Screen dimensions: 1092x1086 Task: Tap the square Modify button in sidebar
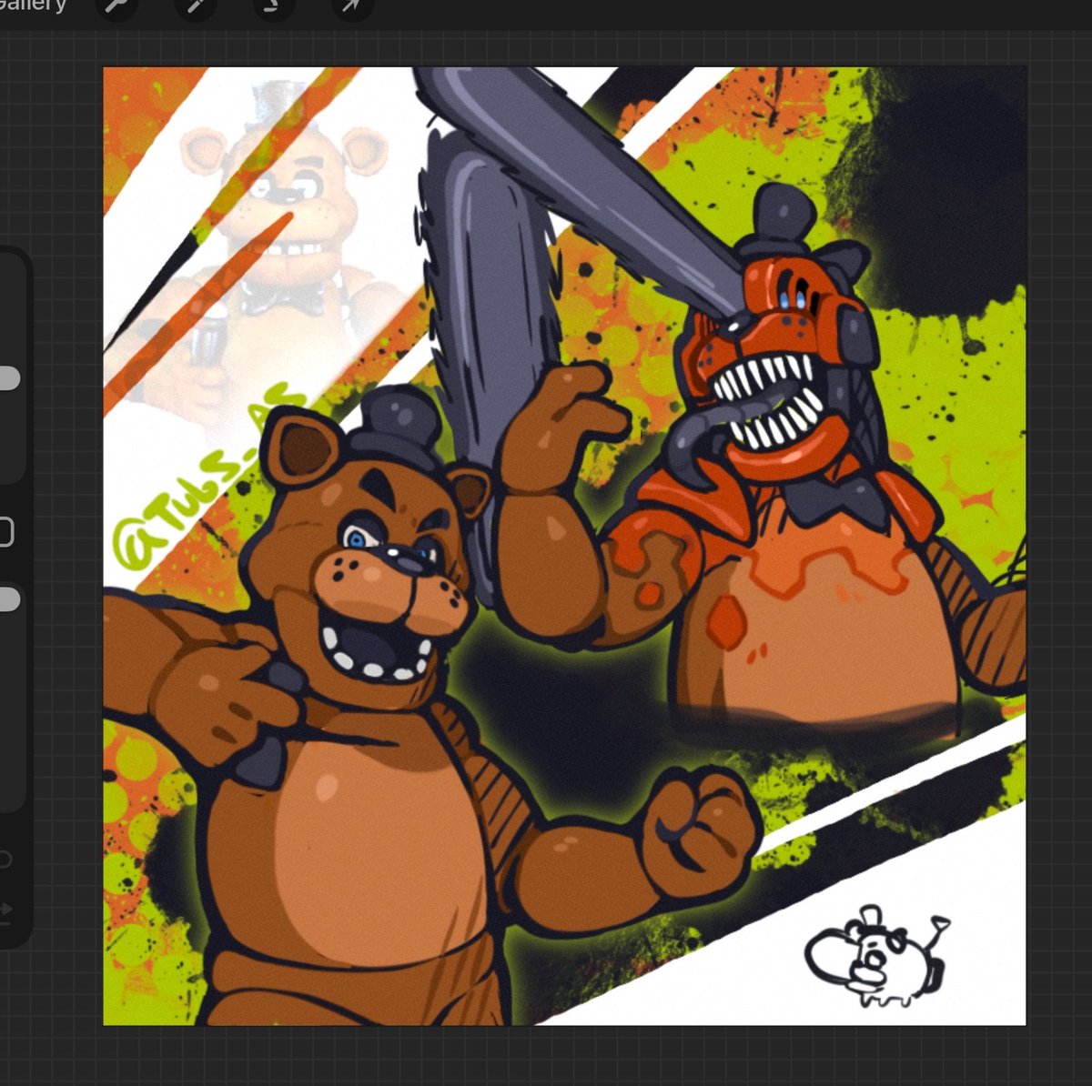pos(5,532)
